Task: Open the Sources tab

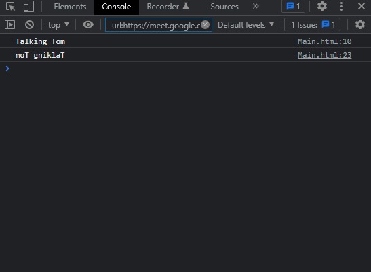Action: point(224,7)
